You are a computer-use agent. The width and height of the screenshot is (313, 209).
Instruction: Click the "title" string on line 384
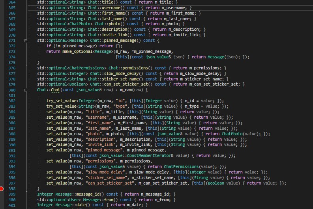(94, 112)
